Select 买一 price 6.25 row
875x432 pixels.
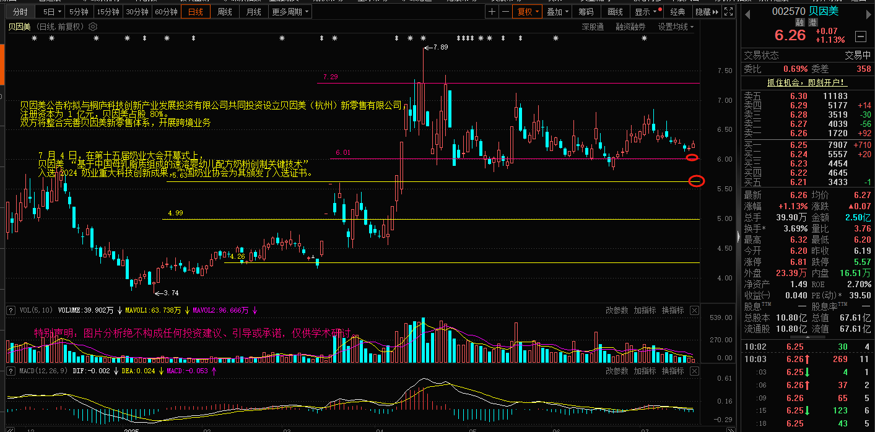[x=808, y=145]
